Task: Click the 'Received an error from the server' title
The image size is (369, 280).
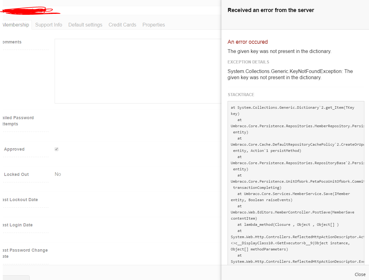Action: point(271,10)
